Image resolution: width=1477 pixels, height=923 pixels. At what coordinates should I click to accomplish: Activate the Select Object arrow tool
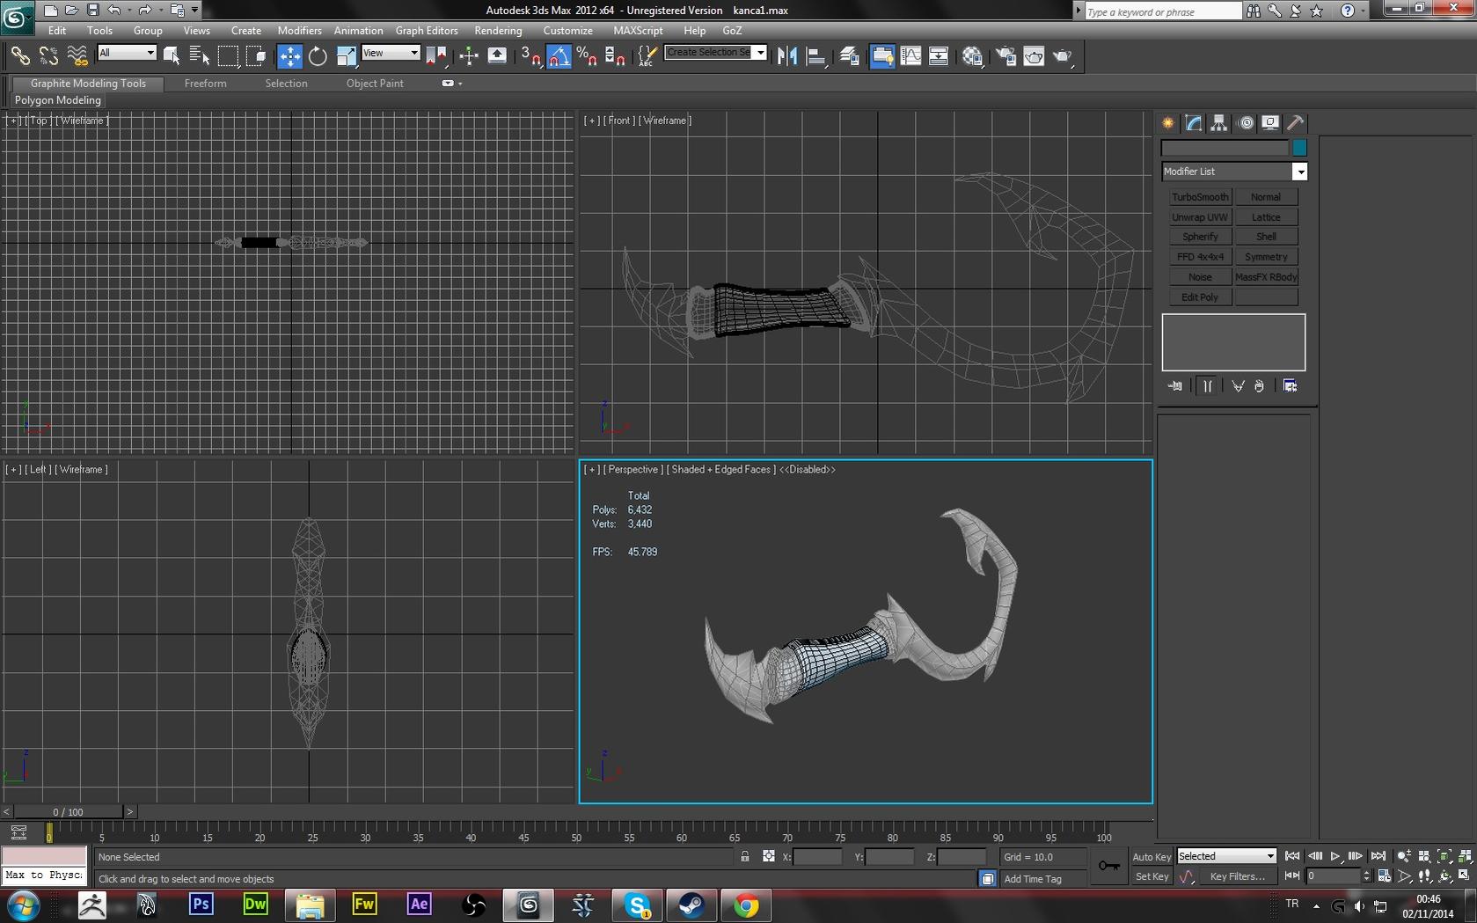pos(172,56)
